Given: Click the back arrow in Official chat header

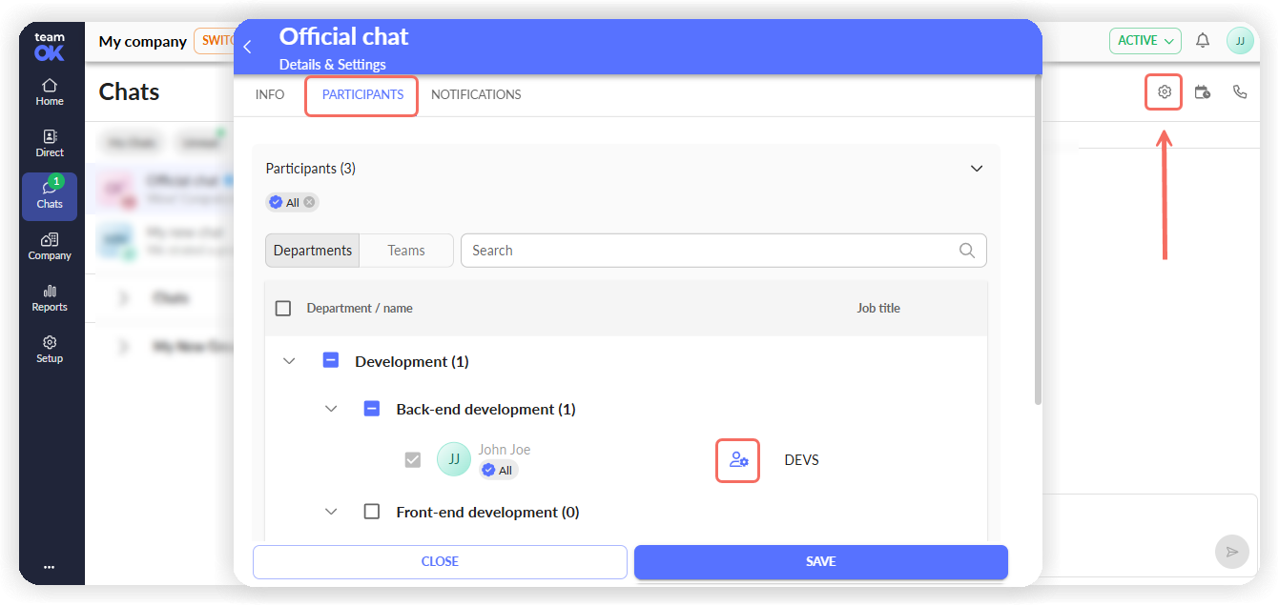Looking at the screenshot, I should [x=247, y=47].
